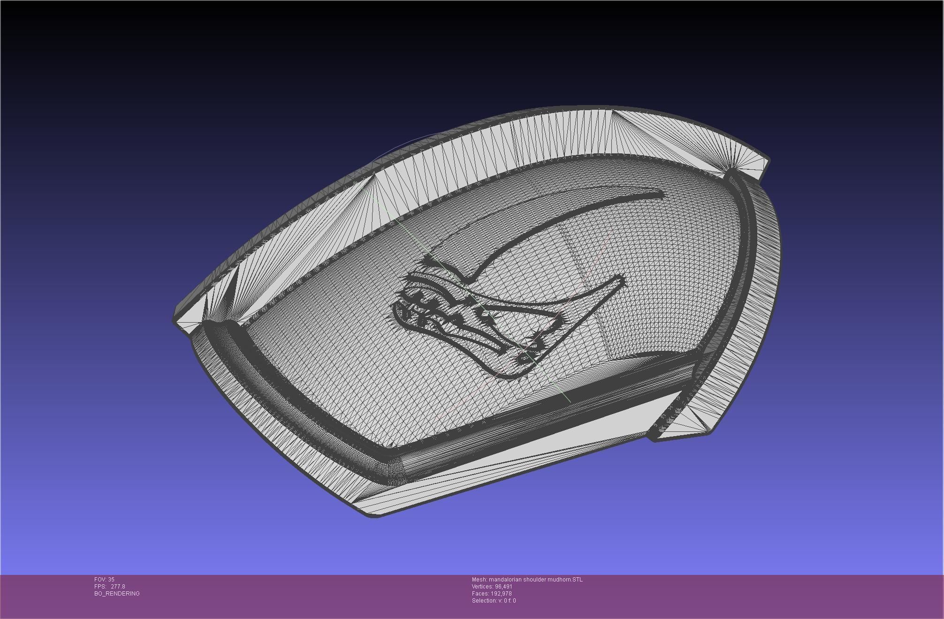The width and height of the screenshot is (944, 619).
Task: Click the Faces: 192,978 line
Action: click(492, 594)
